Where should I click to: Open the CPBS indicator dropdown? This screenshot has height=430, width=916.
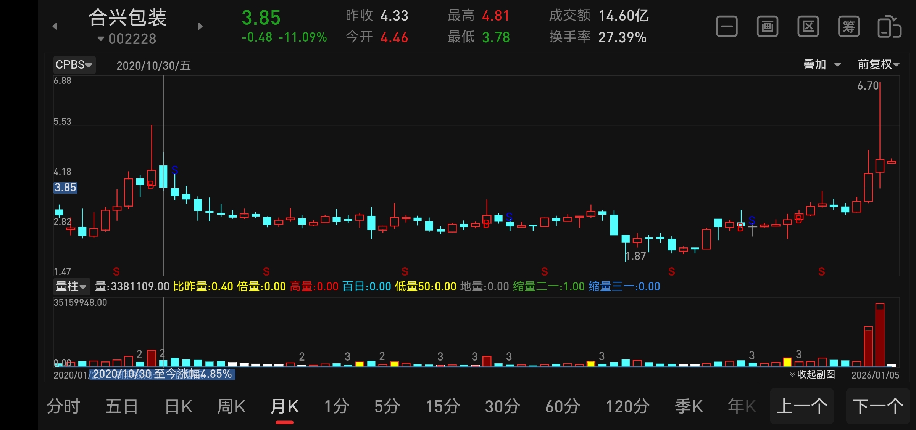(74, 65)
